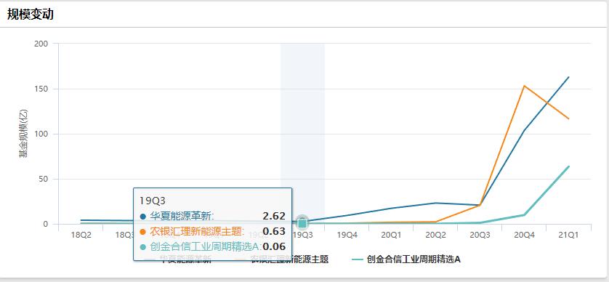Click the 0.63 value in the tooltip
609x282 pixels.
[x=274, y=232]
